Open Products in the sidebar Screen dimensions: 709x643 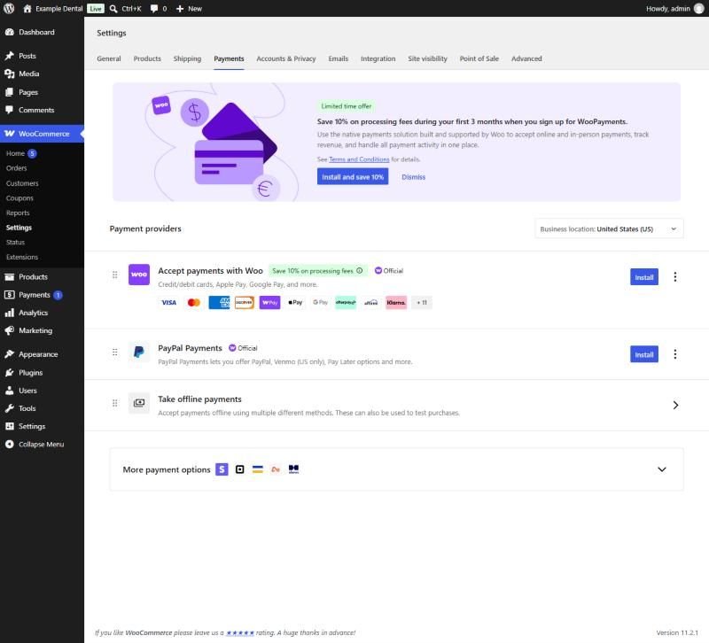tap(42, 277)
